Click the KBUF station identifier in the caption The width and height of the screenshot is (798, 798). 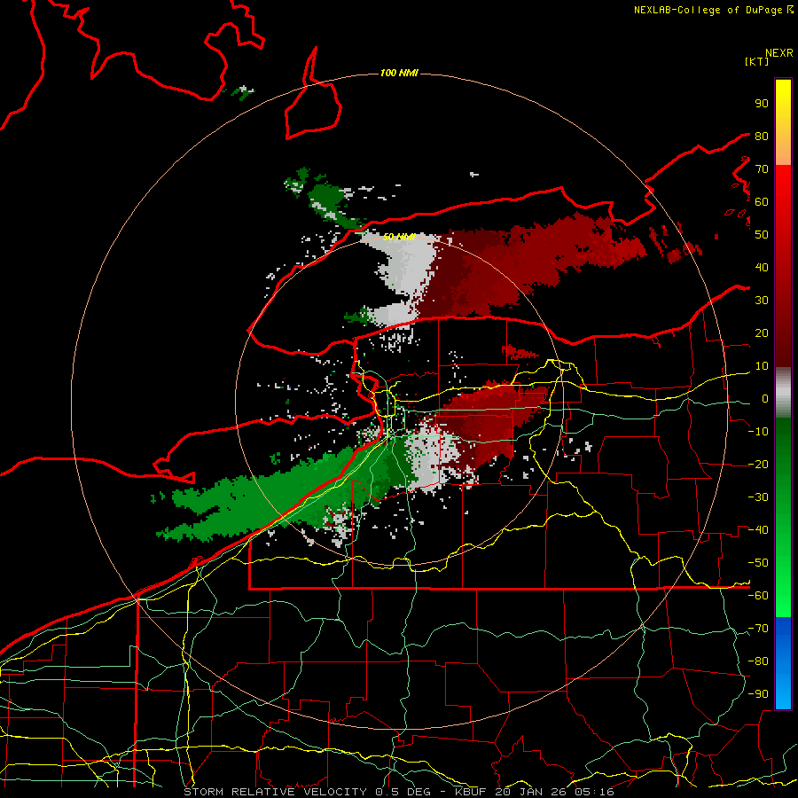coord(469,792)
